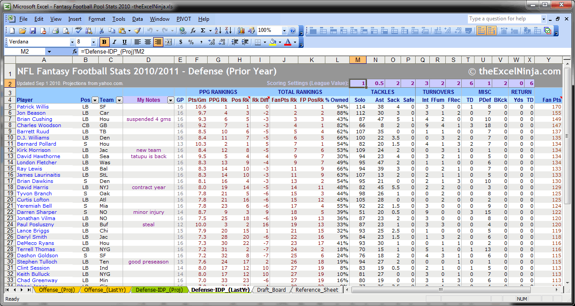
Task: Select the column M header
Action: tap(358, 60)
